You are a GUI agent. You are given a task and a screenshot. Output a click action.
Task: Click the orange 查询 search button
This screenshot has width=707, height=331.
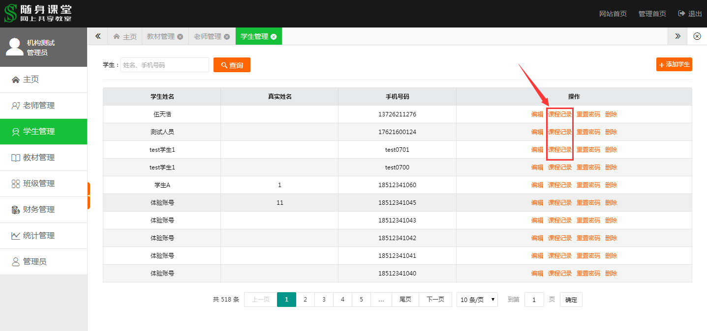coord(232,65)
